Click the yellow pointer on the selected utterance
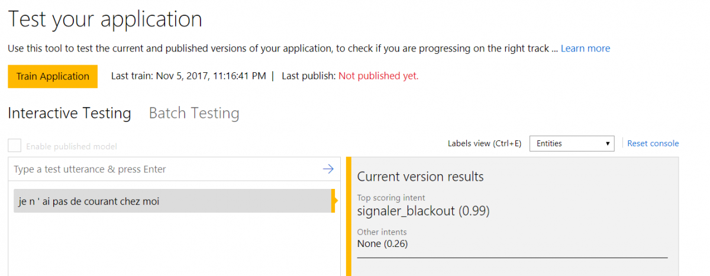 coord(334,201)
